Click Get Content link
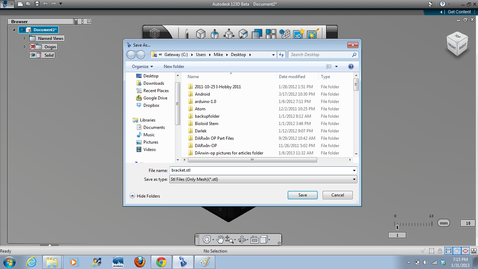The image size is (478, 269). [x=459, y=12]
